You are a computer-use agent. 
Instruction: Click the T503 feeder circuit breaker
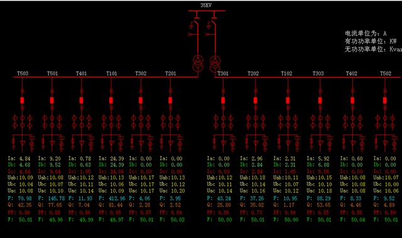(23, 100)
